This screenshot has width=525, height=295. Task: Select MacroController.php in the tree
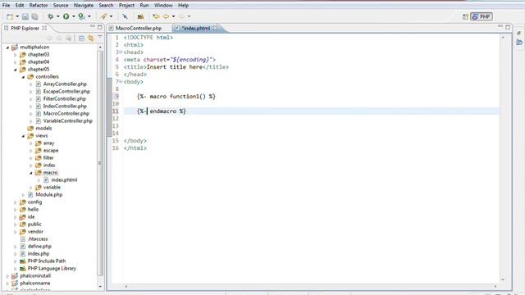click(x=66, y=114)
